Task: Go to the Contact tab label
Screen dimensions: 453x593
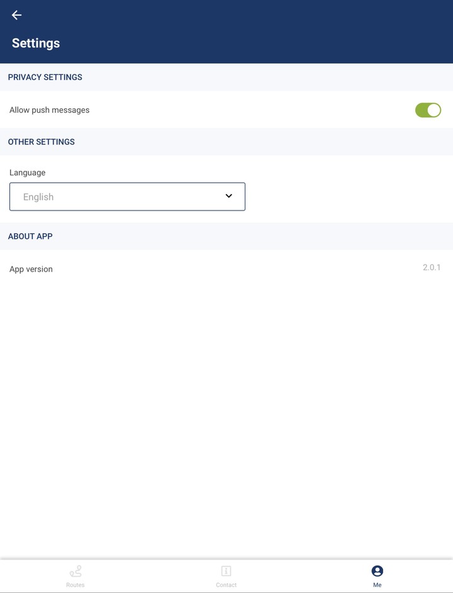Action: tap(226, 585)
